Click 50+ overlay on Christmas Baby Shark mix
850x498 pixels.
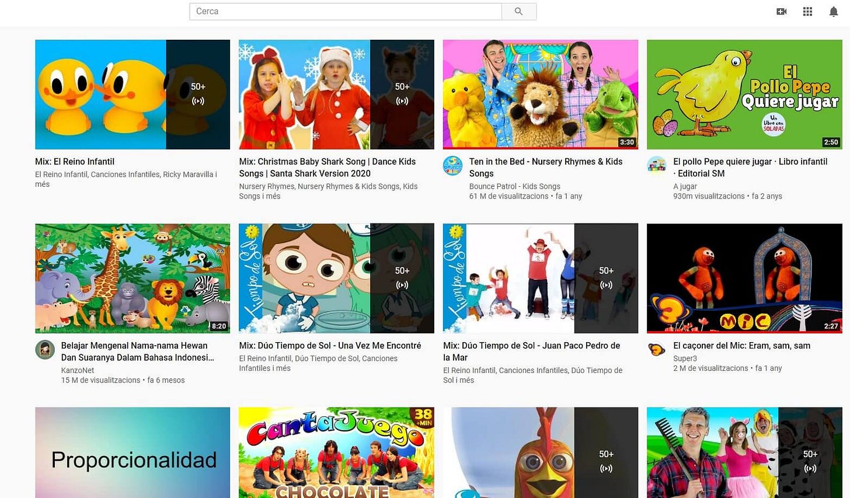coord(402,93)
